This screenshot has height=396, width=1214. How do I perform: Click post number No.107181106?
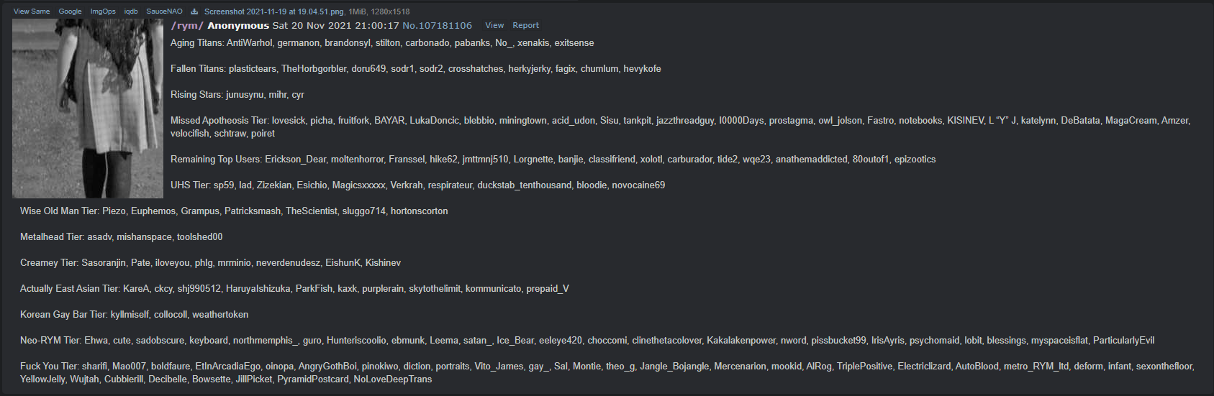pyautogui.click(x=438, y=25)
